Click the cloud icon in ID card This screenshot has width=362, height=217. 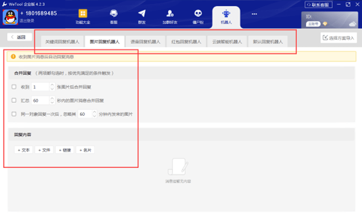point(352,24)
